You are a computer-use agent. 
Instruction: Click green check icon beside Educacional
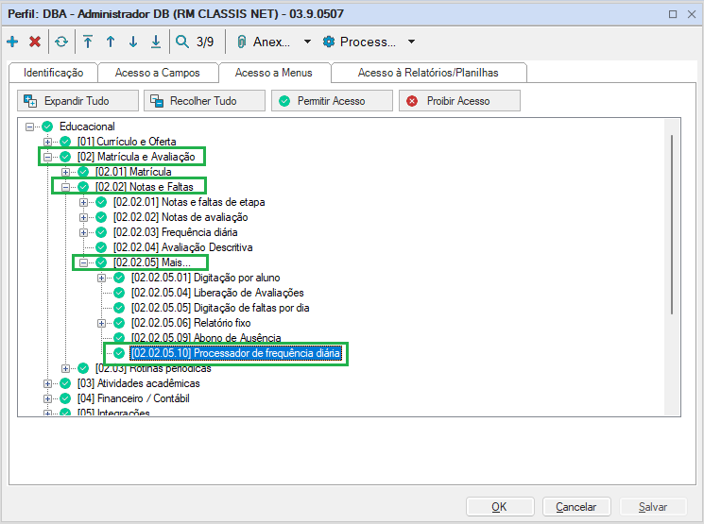[x=47, y=127]
